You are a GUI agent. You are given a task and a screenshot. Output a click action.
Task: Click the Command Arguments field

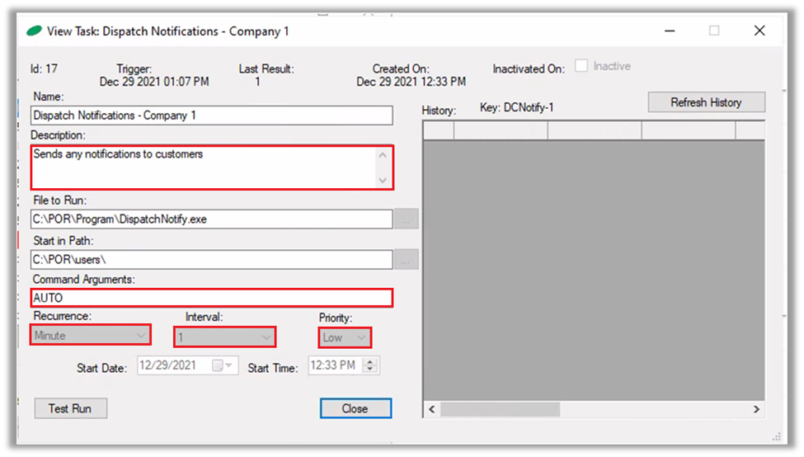tap(212, 298)
